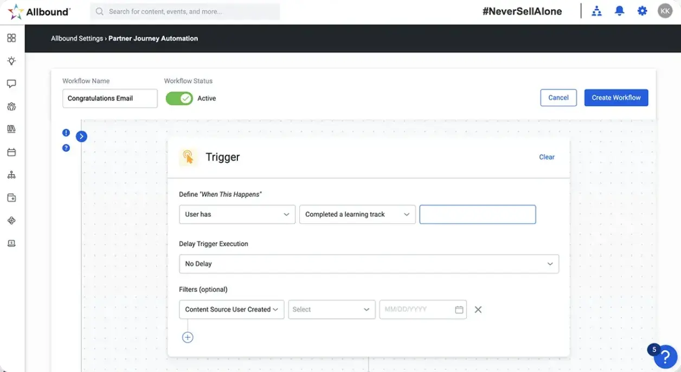Click Allbound Settings breadcrumb

[x=76, y=39]
